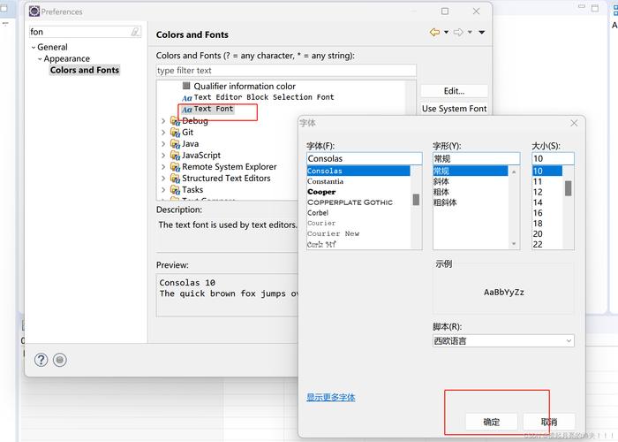Select 粗斜体 in the style list
The height and width of the screenshot is (442, 618).
pyautogui.click(x=445, y=202)
